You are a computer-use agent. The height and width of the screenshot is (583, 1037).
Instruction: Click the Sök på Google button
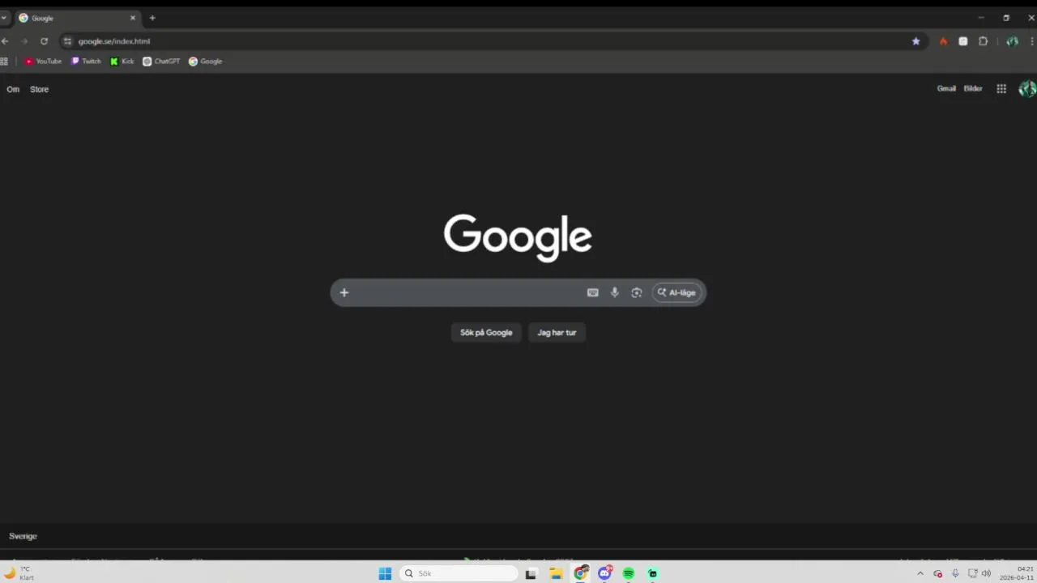(486, 332)
